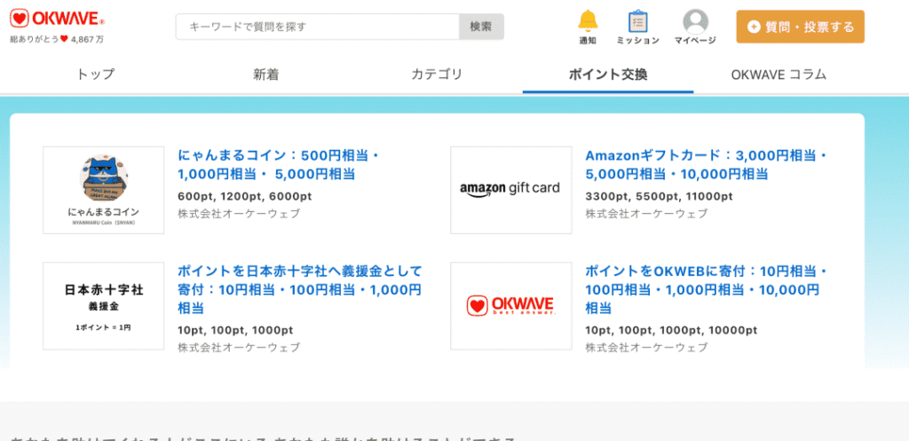Click the amazon gift card thumbnail
The width and height of the screenshot is (909, 441).
(x=510, y=190)
